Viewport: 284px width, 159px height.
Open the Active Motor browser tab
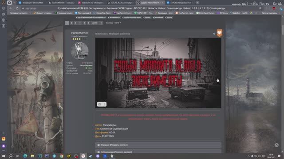[62, 3]
